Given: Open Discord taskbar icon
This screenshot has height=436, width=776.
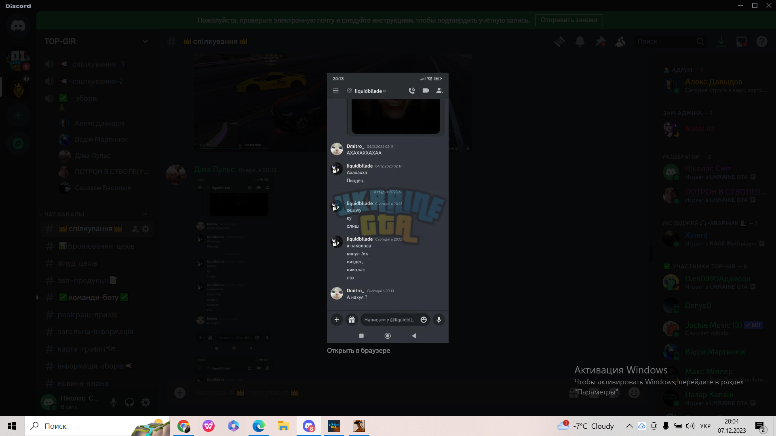Looking at the screenshot, I should [x=309, y=426].
